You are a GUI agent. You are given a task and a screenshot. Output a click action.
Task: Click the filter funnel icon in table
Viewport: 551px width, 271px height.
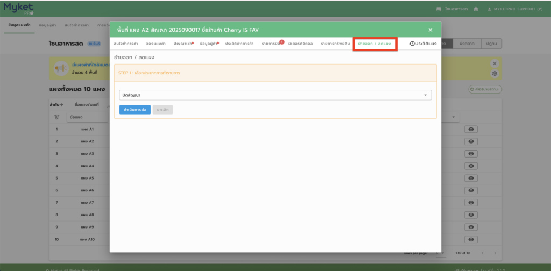(x=56, y=117)
